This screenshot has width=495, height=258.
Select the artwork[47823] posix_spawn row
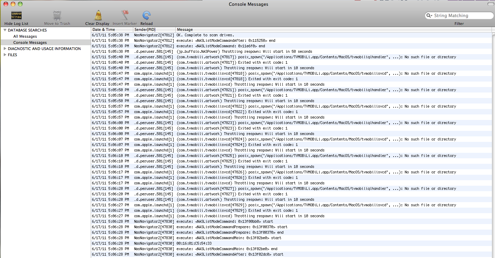click(x=291, y=123)
